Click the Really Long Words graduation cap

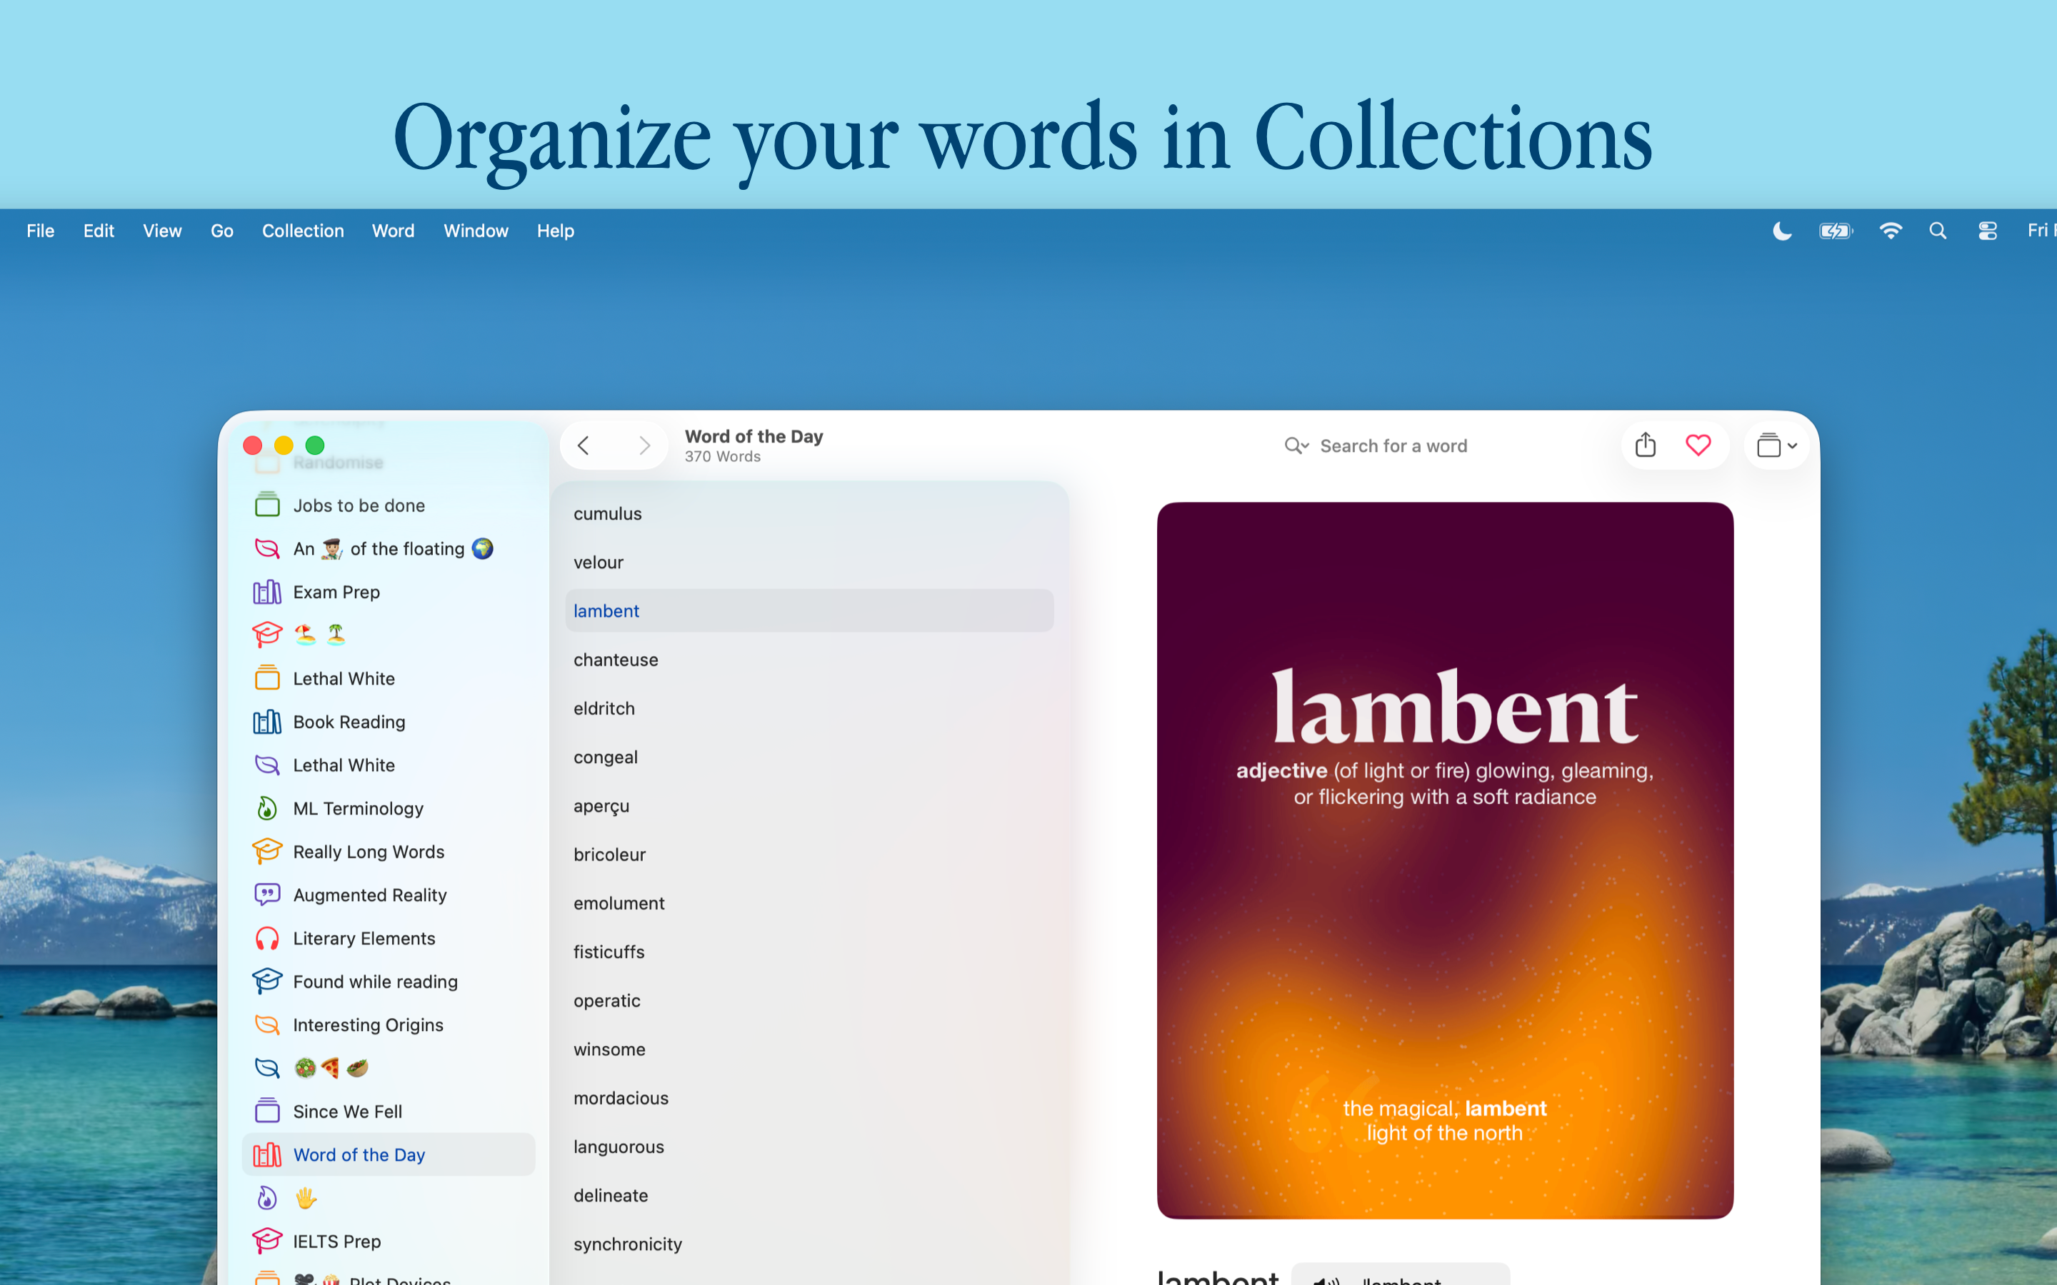click(267, 852)
